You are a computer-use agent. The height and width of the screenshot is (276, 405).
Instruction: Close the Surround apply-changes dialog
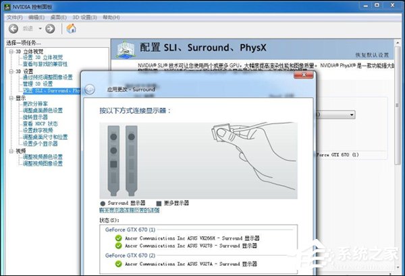point(304,75)
